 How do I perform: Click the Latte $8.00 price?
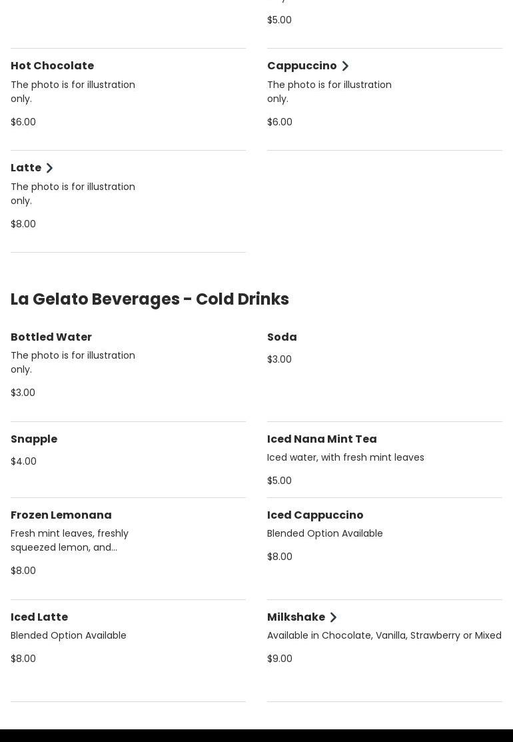(23, 224)
